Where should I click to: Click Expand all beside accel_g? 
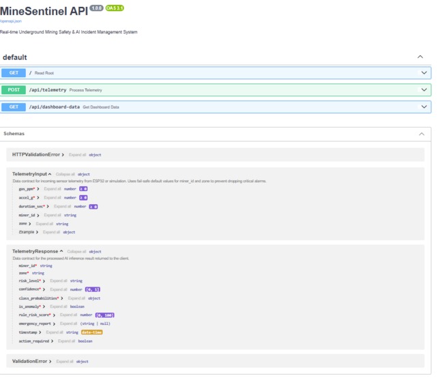[x=53, y=197]
